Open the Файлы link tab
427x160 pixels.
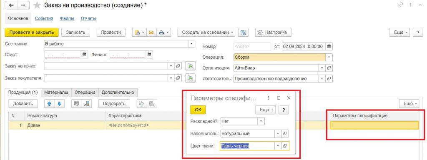click(67, 18)
